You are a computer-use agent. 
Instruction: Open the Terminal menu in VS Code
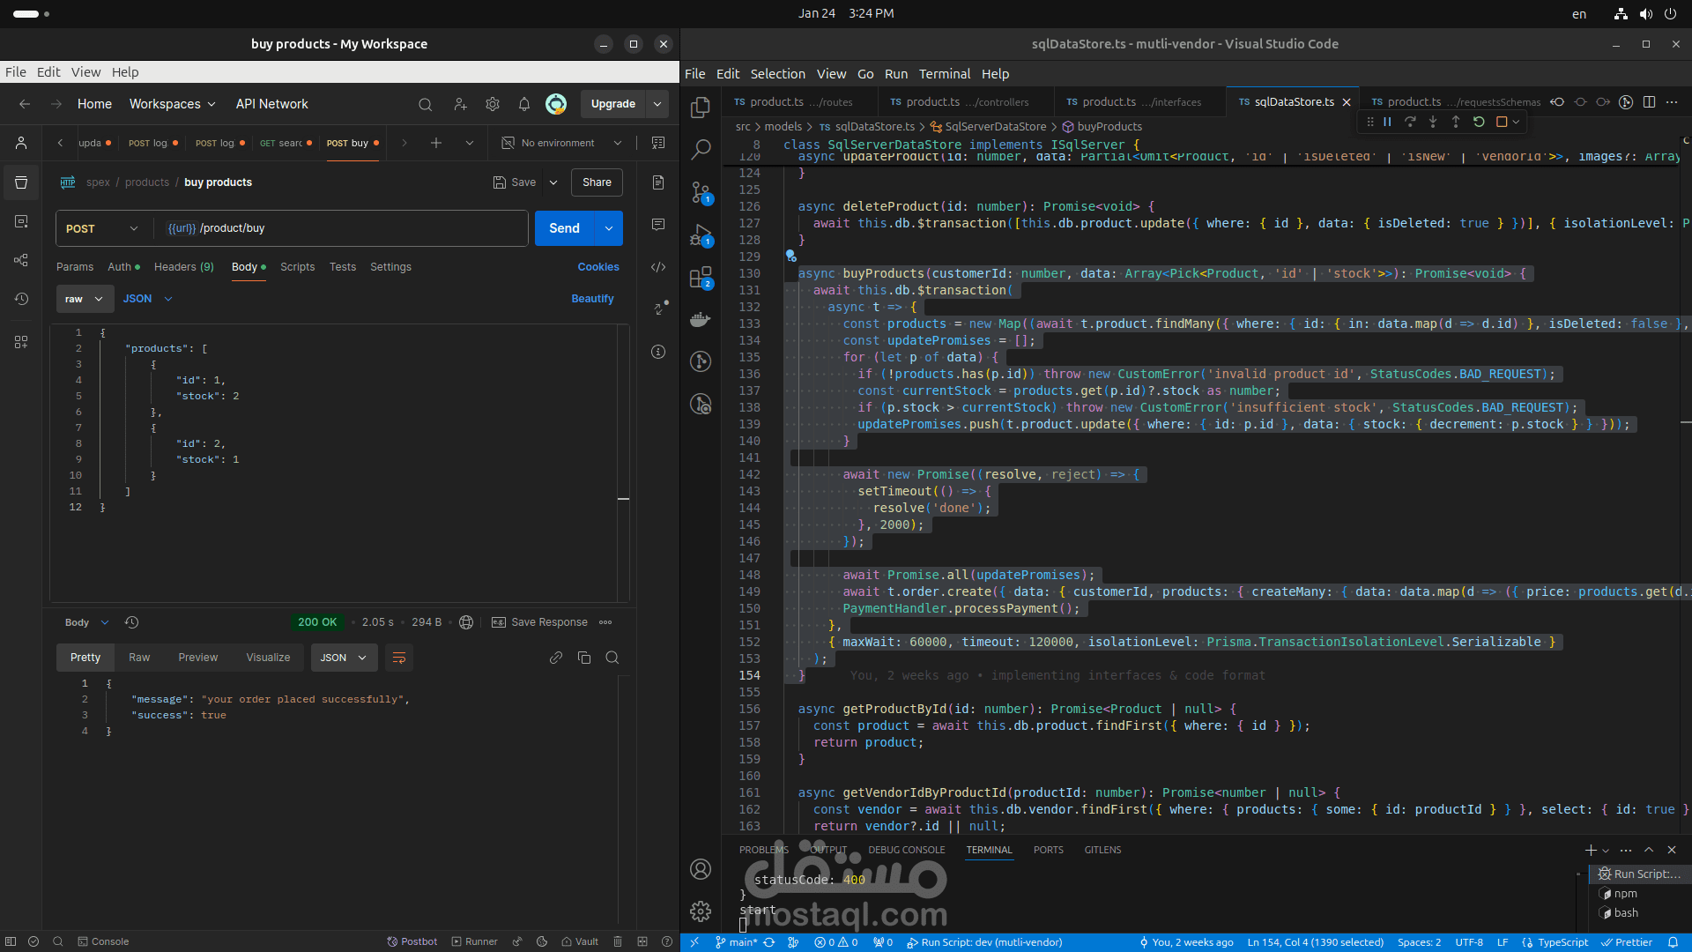coord(944,74)
